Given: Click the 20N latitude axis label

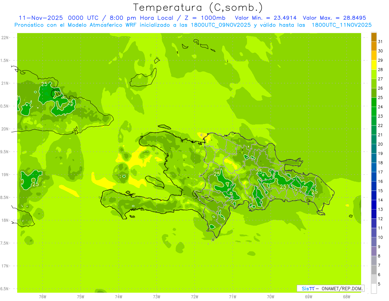Looking at the screenshot, I should (5, 129).
